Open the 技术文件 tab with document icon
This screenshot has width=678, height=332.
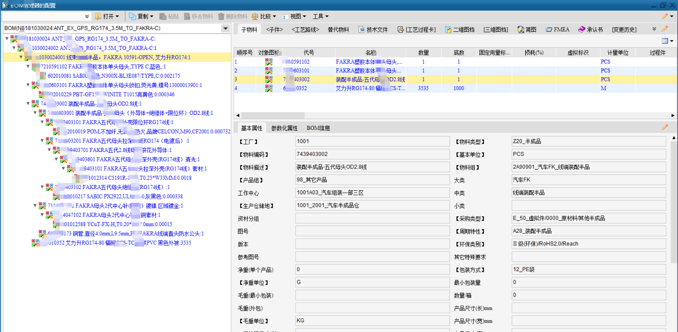373,30
